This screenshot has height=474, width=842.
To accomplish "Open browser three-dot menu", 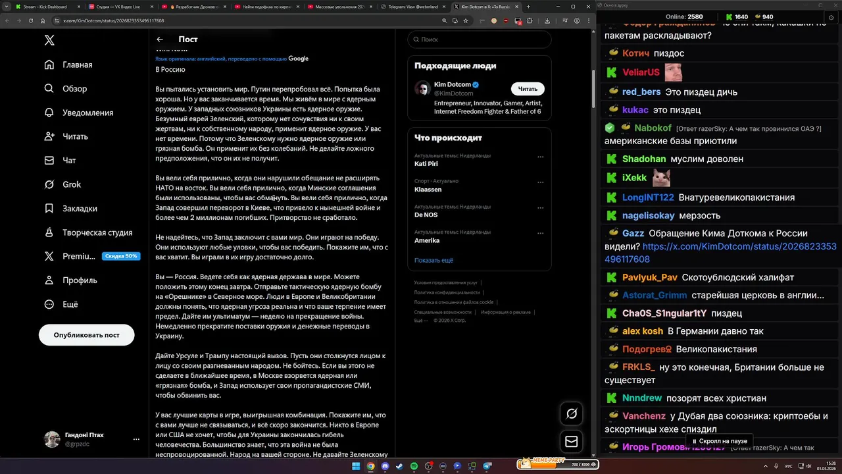I will point(590,20).
